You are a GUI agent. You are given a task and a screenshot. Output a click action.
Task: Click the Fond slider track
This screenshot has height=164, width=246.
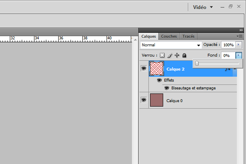click(x=218, y=64)
